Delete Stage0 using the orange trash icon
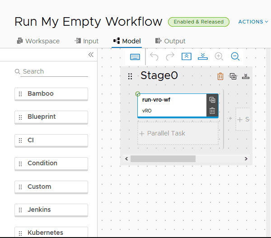Image resolution: width=271 pixels, height=238 pixels. pos(220,76)
